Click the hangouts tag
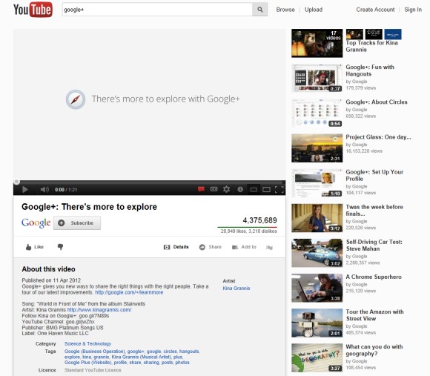The width and height of the screenshot is (430, 376). (189, 352)
